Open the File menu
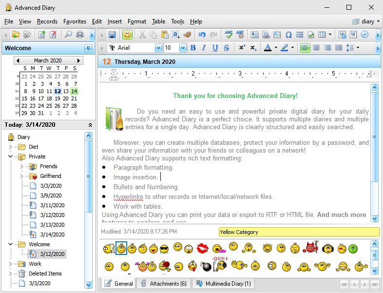Screen dimensions: 383x293 click(x=9, y=21)
